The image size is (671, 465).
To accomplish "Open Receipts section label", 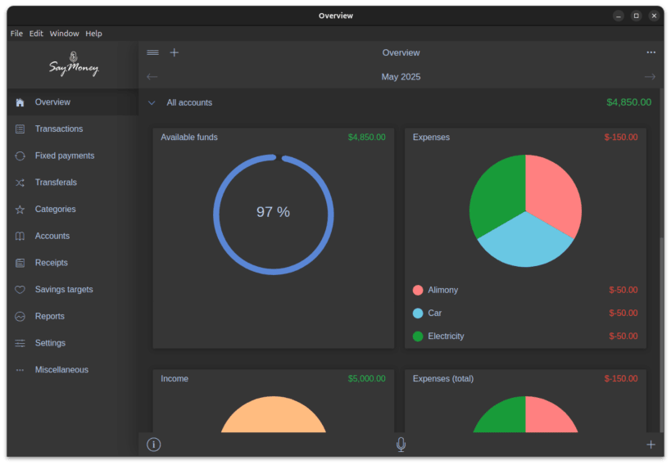I will click(52, 263).
